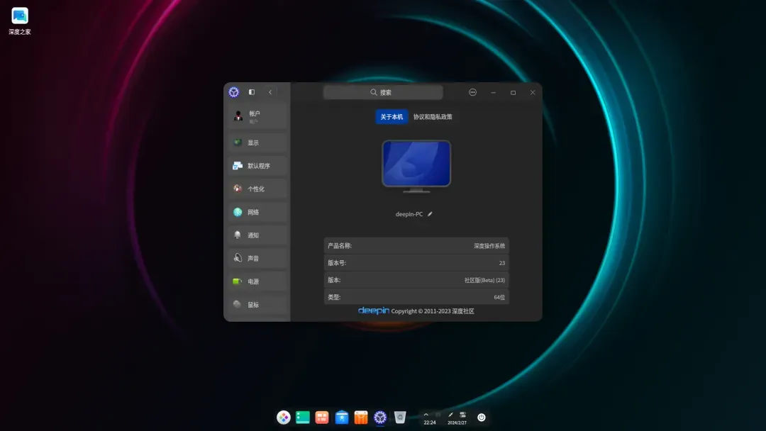Edit the deepin-PC name with pencil icon
The width and height of the screenshot is (766, 431).
[x=430, y=214]
